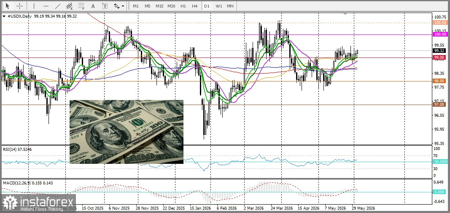Switch chart to MN monthly timeframe
The height and width of the screenshot is (213, 450).
coord(230,6)
